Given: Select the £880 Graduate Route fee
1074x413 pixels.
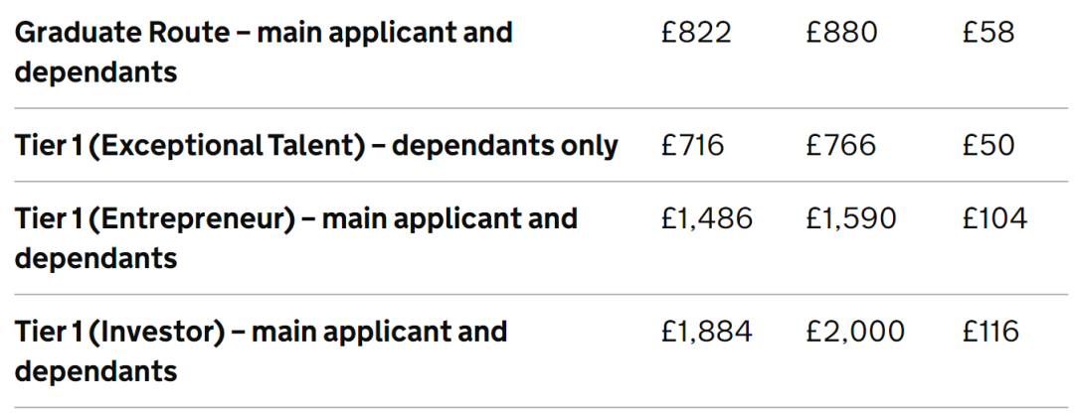Looking at the screenshot, I should point(841,33).
